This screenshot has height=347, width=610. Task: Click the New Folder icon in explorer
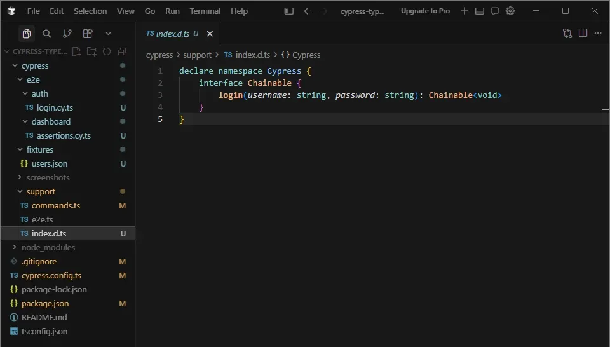[x=91, y=51]
